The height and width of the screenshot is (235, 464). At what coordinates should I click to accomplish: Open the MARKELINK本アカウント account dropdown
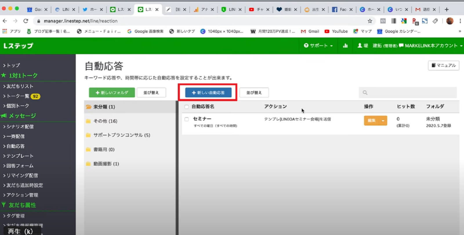coord(431,45)
